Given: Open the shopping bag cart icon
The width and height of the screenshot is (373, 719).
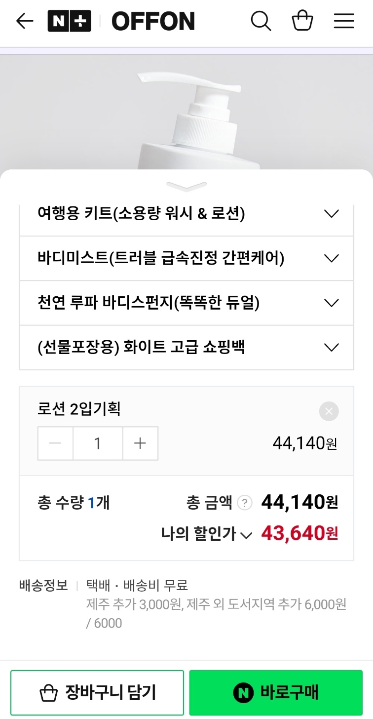Looking at the screenshot, I should 302,21.
